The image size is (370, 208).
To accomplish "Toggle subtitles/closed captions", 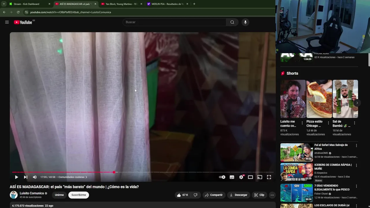I will pos(232,177).
